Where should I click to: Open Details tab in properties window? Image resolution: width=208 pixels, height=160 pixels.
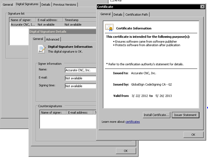click(x=46, y=5)
